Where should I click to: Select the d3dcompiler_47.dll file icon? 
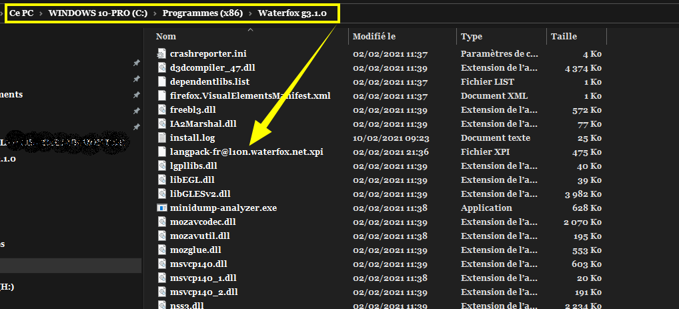pos(161,67)
